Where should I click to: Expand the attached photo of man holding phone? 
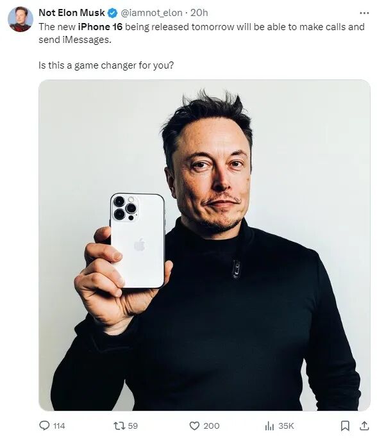click(x=205, y=245)
